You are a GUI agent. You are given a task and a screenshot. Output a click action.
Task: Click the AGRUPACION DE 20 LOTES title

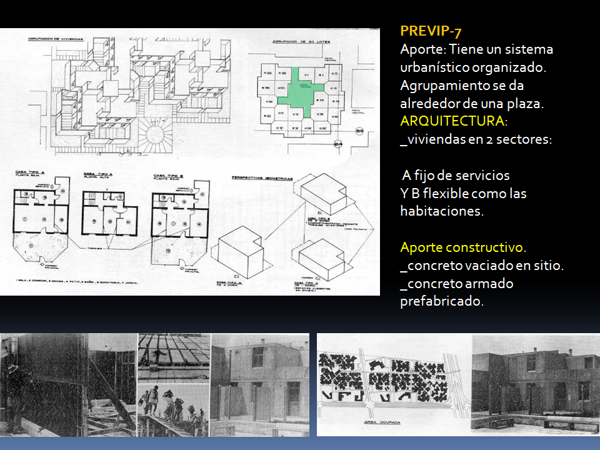(x=302, y=41)
